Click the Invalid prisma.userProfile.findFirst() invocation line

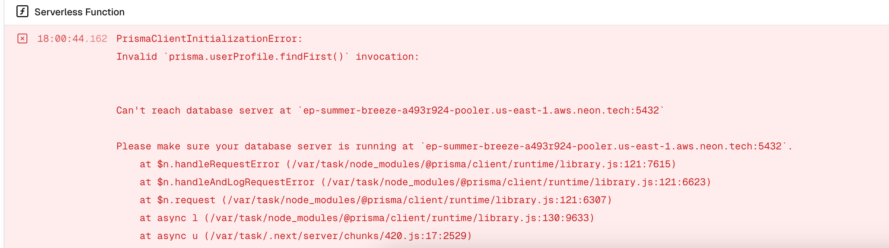pyautogui.click(x=268, y=56)
